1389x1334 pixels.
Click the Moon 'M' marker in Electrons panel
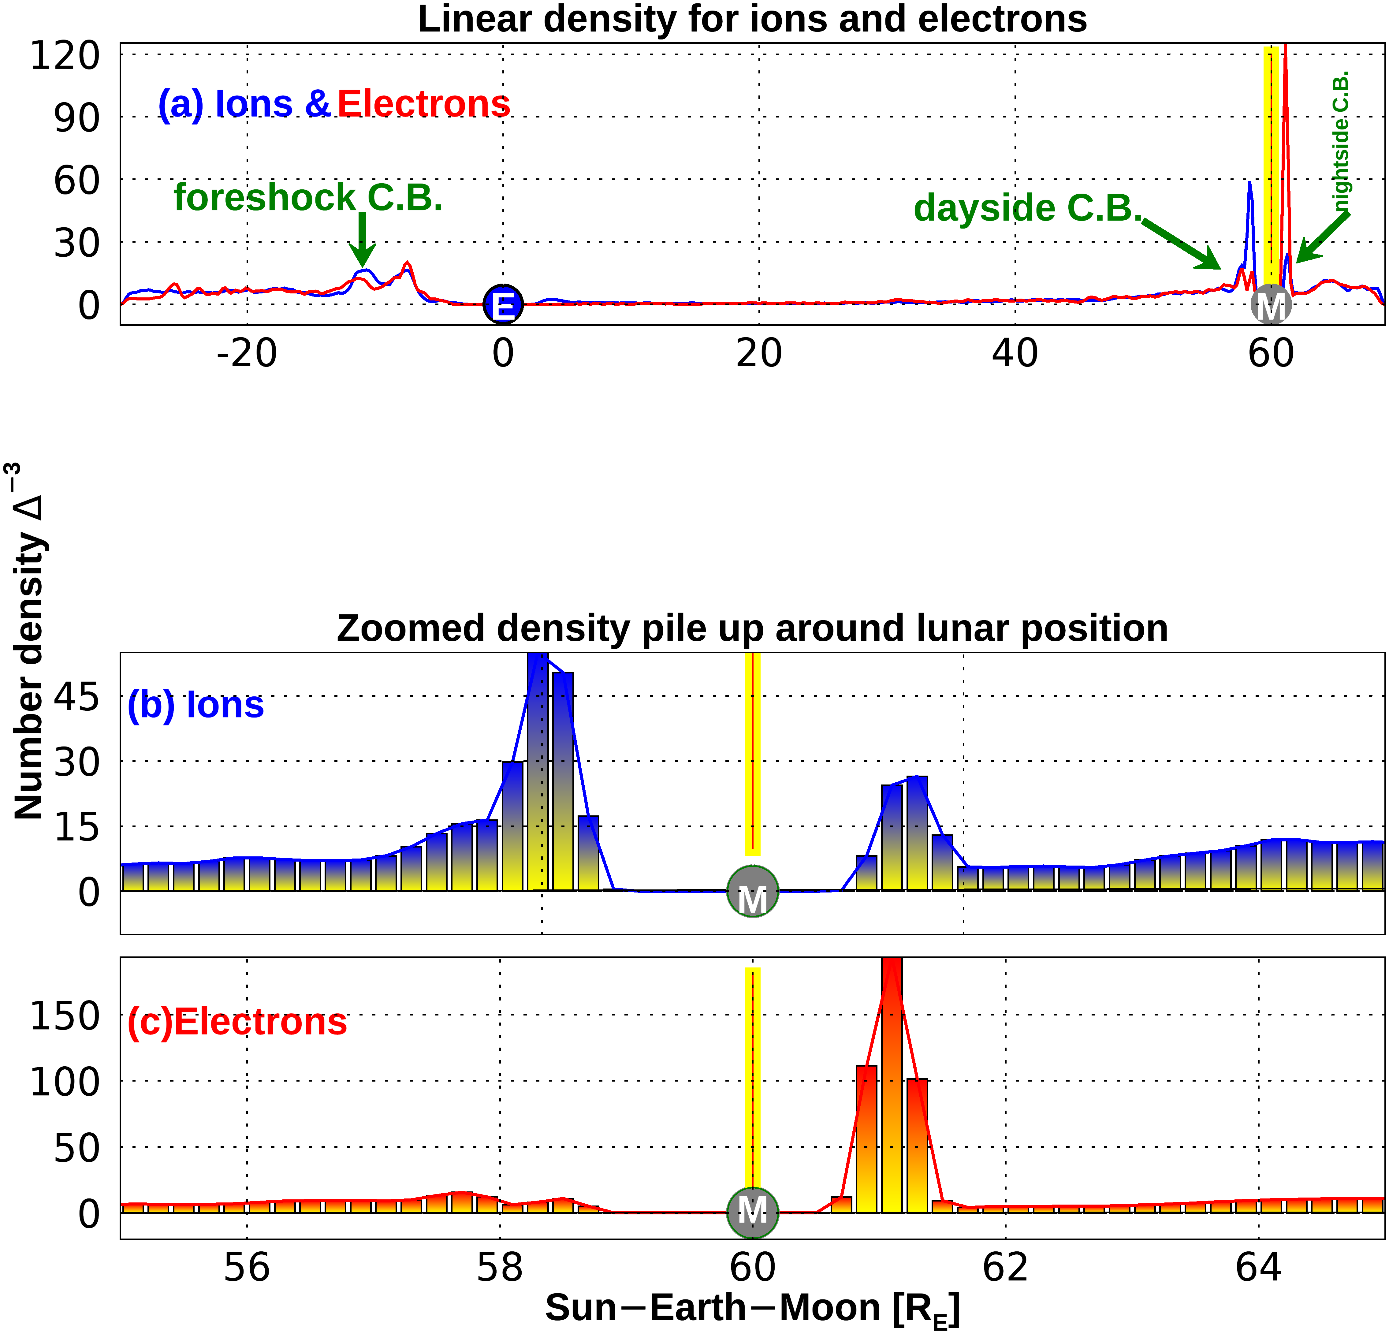[753, 1213]
